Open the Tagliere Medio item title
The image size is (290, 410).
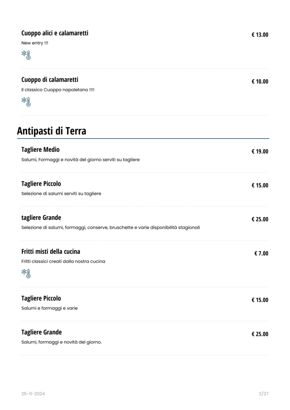tap(40, 150)
